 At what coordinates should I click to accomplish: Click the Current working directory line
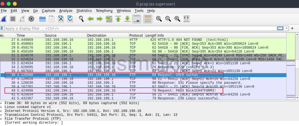pyautogui.click(x=34, y=123)
